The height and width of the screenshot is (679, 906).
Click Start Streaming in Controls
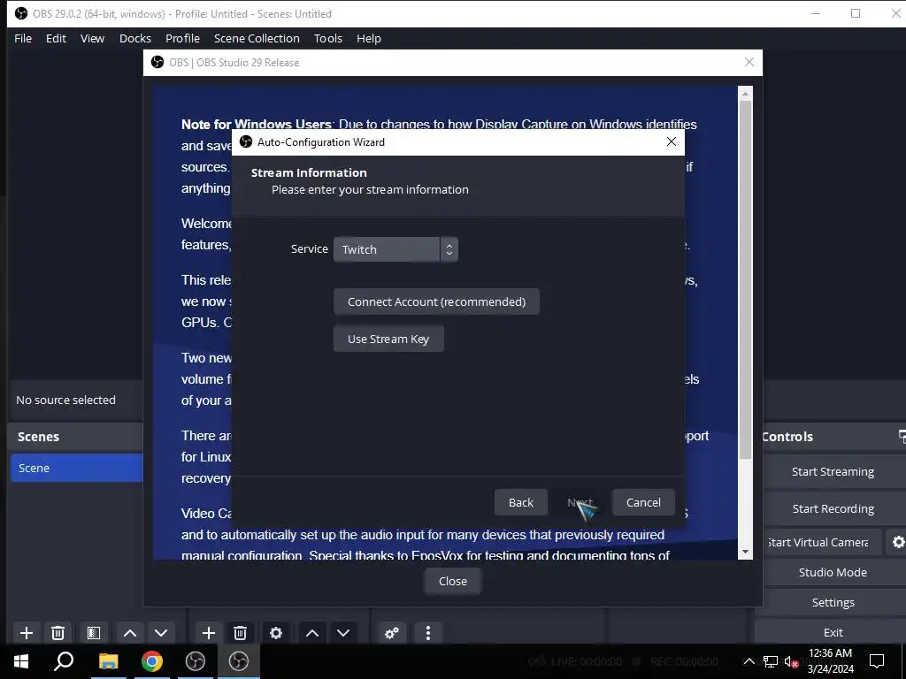833,472
